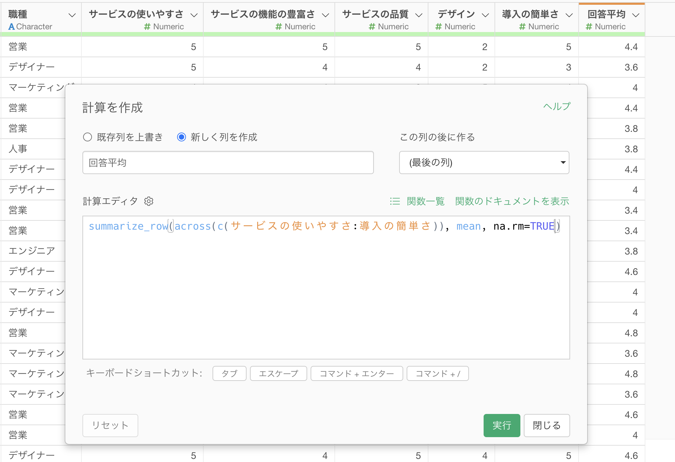Viewport: 675px width, 462px height.
Task: Open 関数のドキュメントを表示 link
Action: (512, 201)
